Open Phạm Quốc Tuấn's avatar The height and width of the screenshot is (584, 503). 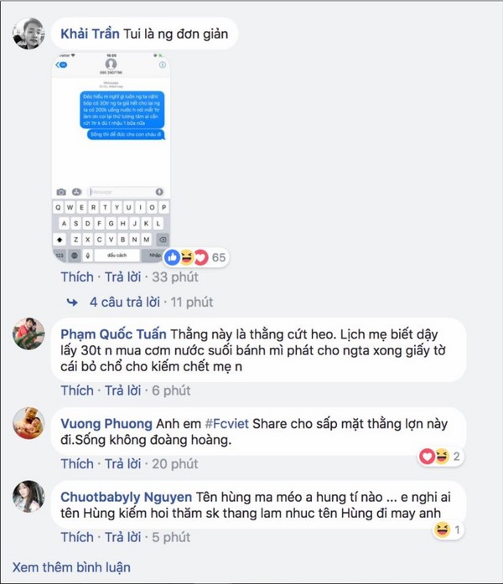[x=29, y=333]
